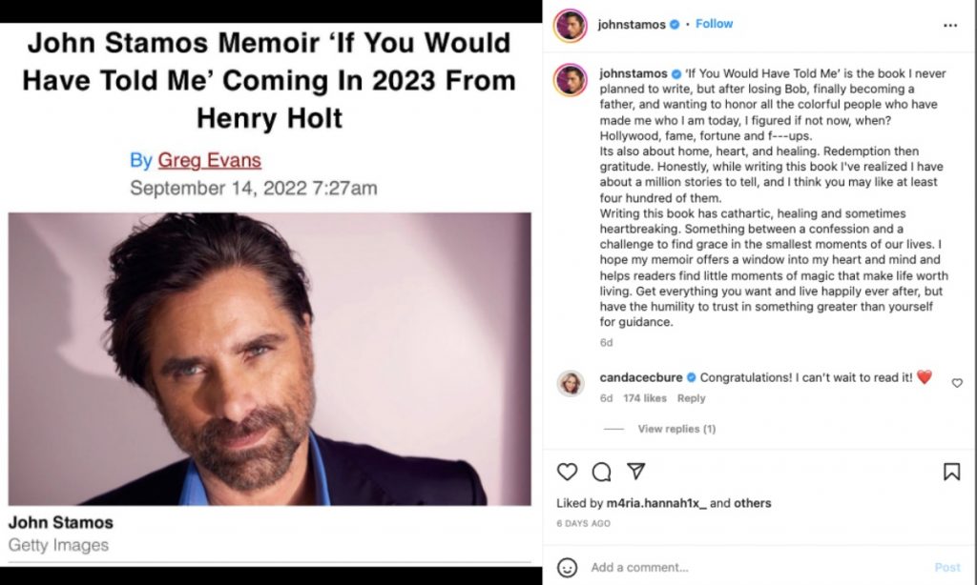The width and height of the screenshot is (977, 585).
Task: Share the post using the paper plane icon
Action: (634, 471)
